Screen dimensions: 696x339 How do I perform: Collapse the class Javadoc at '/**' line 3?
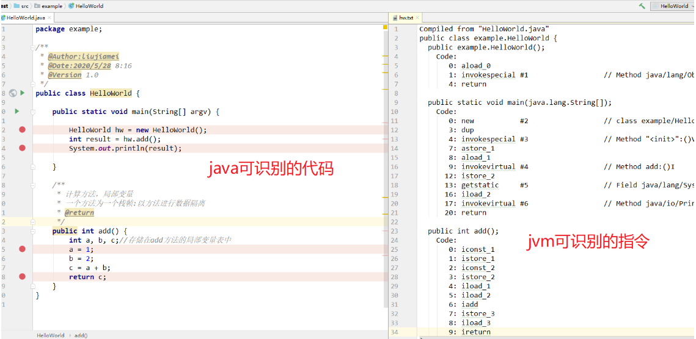coord(33,48)
